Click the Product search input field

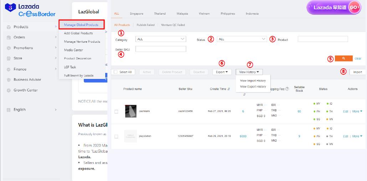click(323, 39)
